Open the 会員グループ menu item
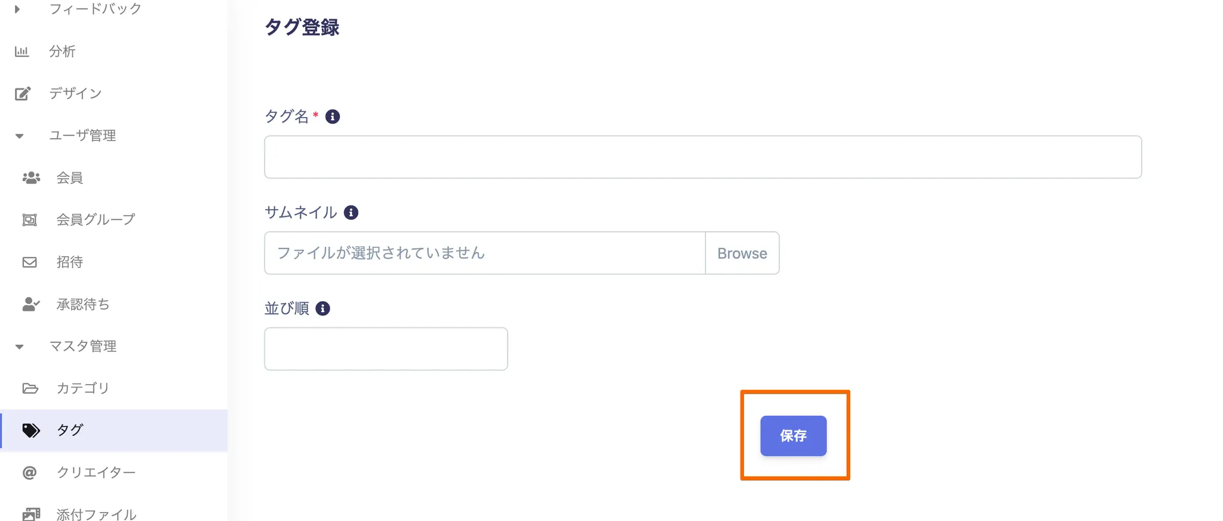Image resolution: width=1223 pixels, height=521 pixels. coord(96,220)
